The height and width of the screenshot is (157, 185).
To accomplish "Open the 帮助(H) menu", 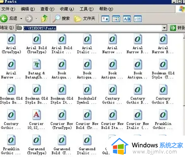I will [106, 9].
